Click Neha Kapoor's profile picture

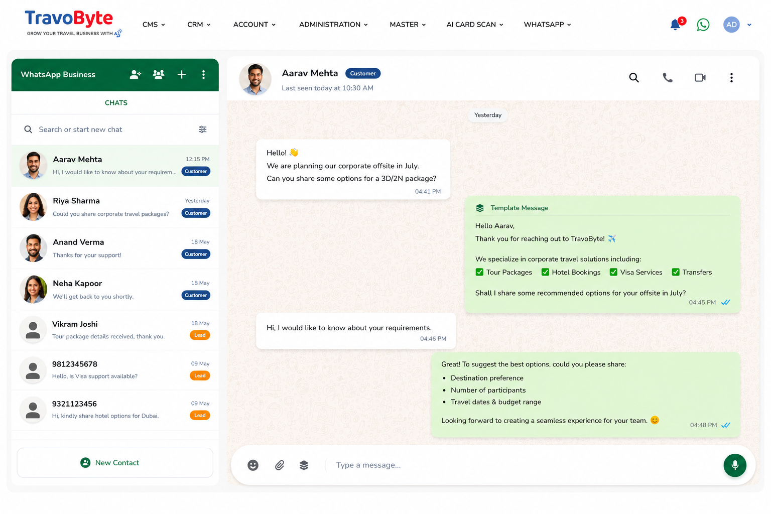pyautogui.click(x=33, y=289)
